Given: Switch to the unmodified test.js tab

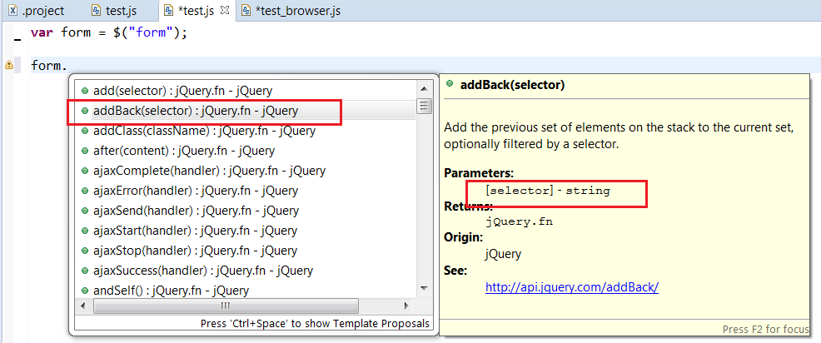Looking at the screenshot, I should [118, 12].
